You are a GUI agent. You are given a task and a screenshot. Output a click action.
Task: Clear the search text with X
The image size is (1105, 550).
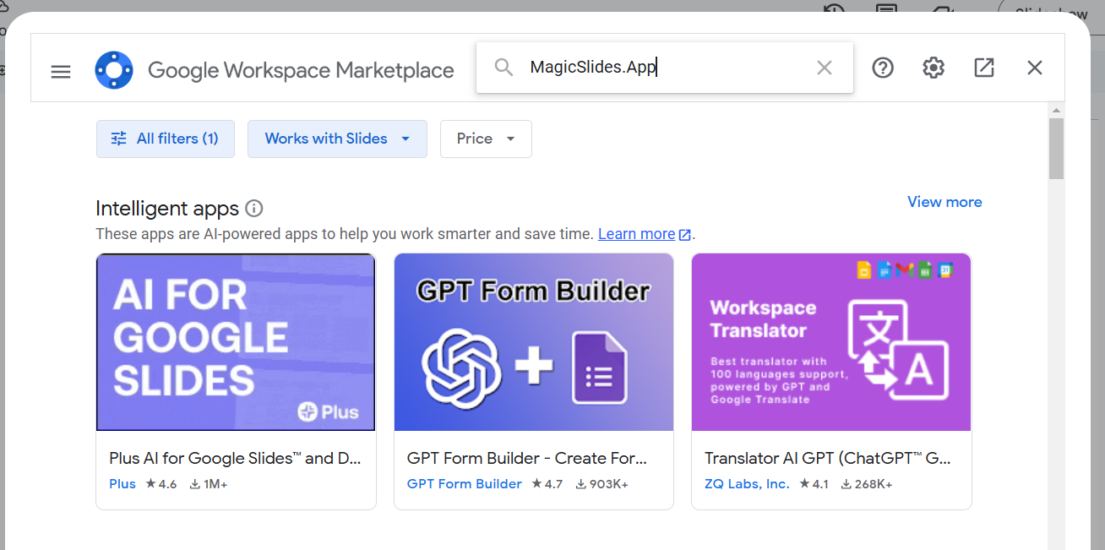click(x=825, y=68)
